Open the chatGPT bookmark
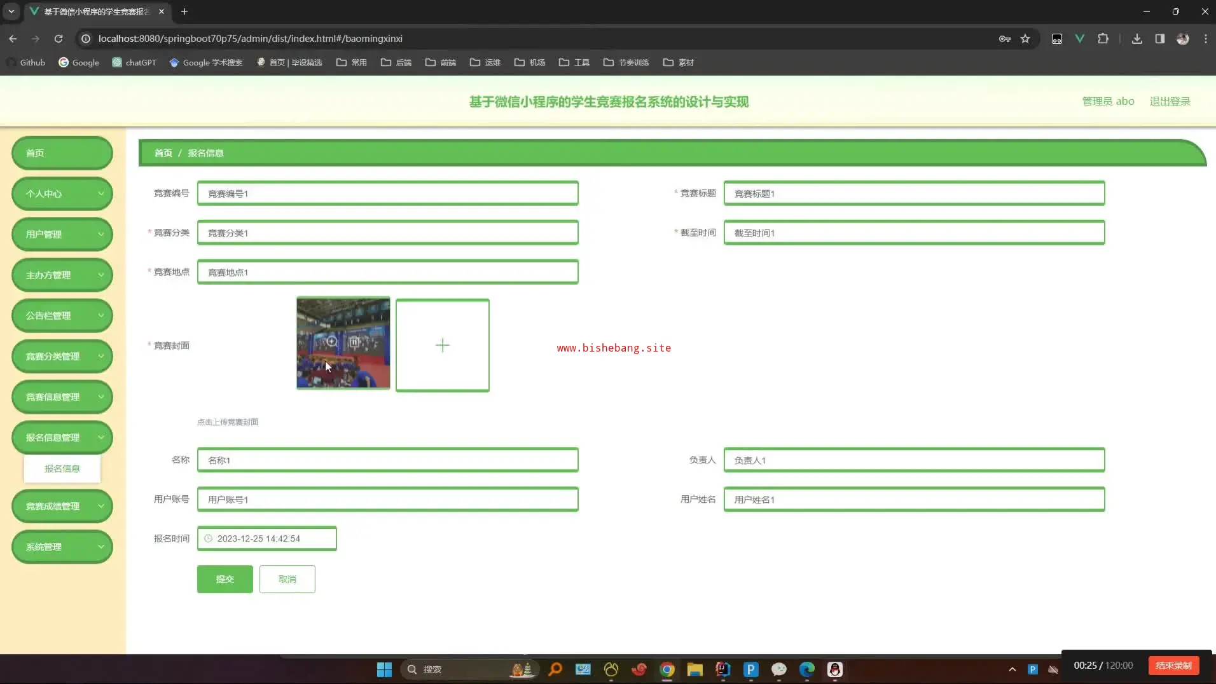Image resolution: width=1216 pixels, height=684 pixels. [x=134, y=62]
